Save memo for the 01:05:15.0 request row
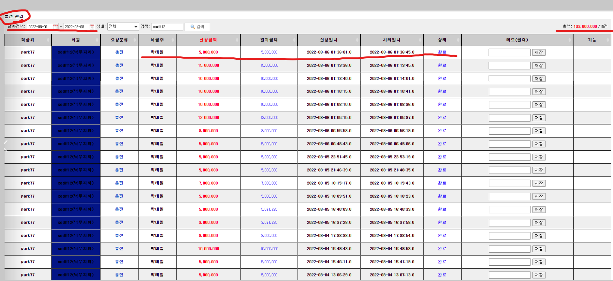613x281 pixels. click(539, 118)
